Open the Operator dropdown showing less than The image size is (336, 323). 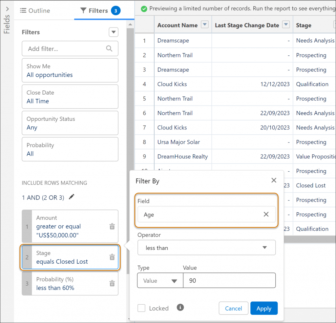tap(206, 248)
